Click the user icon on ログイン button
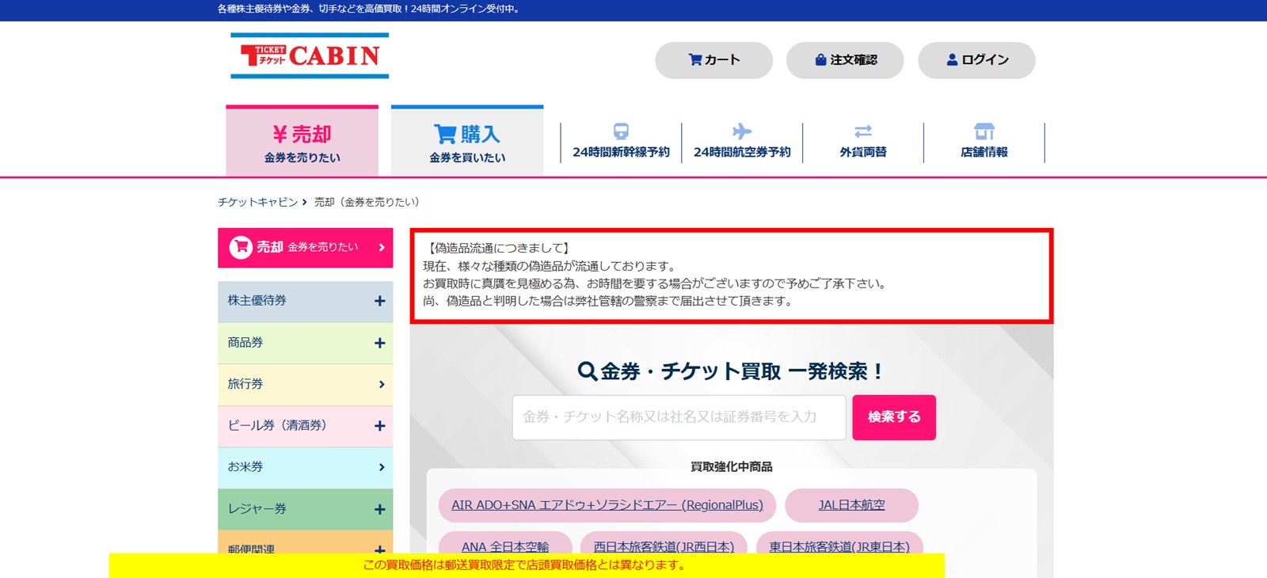The width and height of the screenshot is (1267, 578). click(952, 60)
